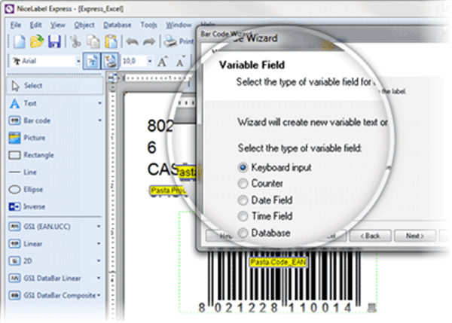The height and width of the screenshot is (323, 452).
Task: Open the Database menu
Action: click(118, 25)
